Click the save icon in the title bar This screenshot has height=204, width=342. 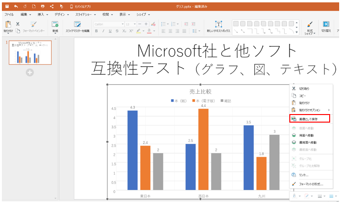pos(7,7)
